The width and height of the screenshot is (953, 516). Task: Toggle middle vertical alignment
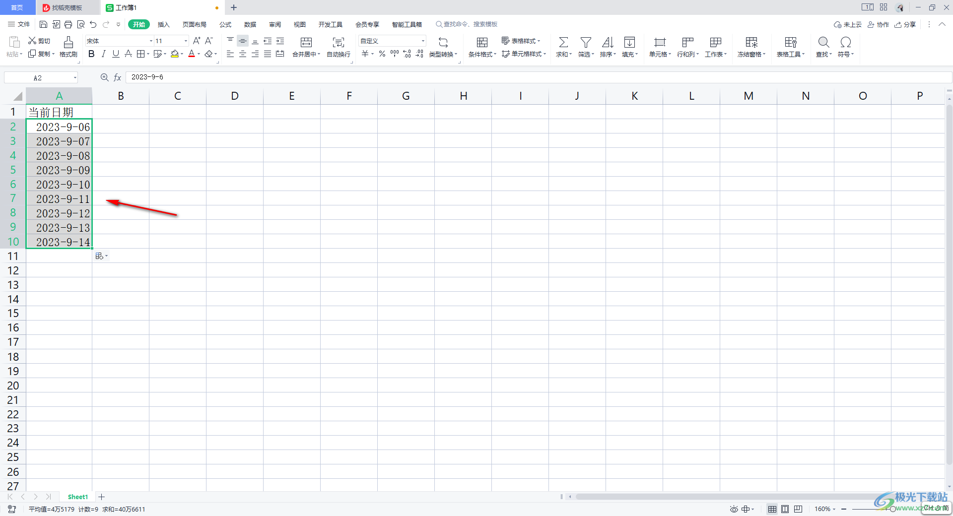click(243, 41)
